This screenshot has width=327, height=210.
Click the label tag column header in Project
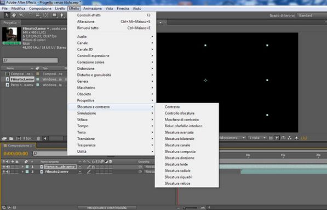click(38, 68)
